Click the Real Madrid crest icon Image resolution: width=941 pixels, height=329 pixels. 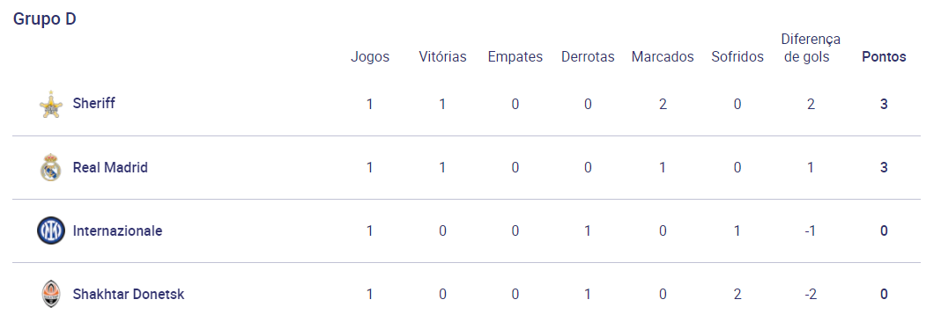51,167
